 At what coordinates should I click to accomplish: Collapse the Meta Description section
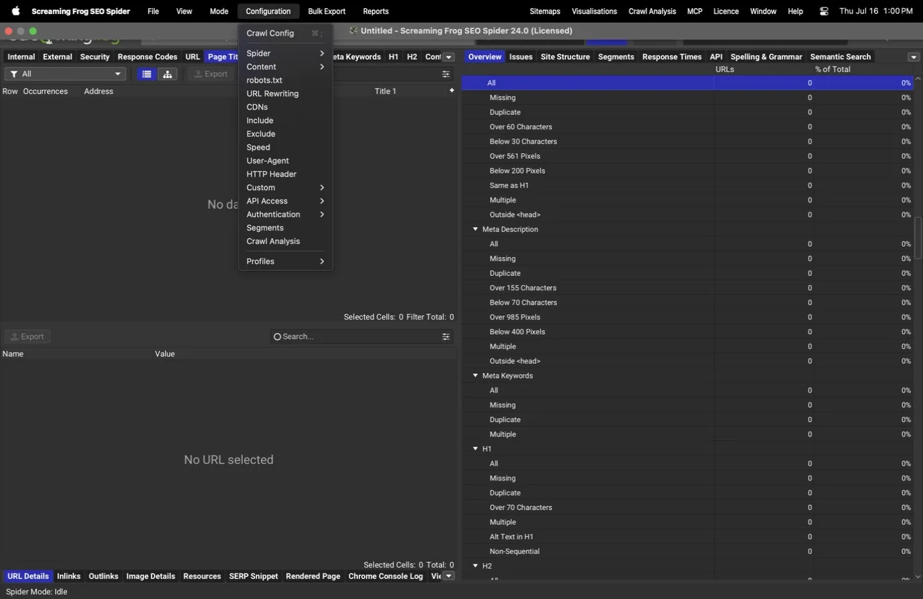(475, 229)
